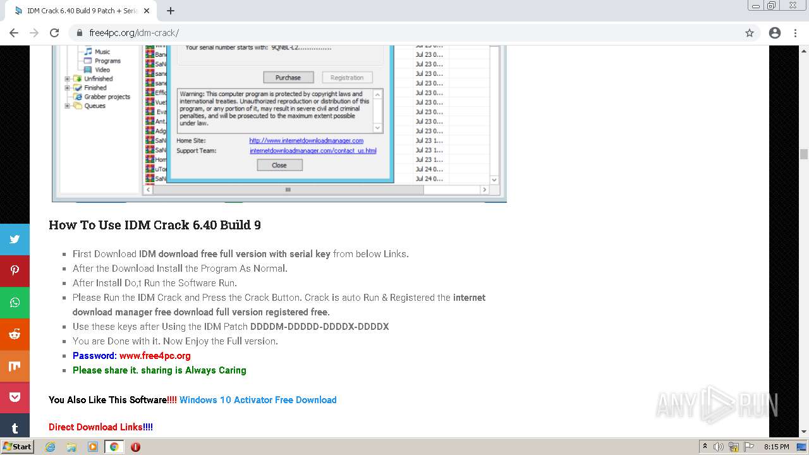Go forward in browser history

(x=34, y=33)
